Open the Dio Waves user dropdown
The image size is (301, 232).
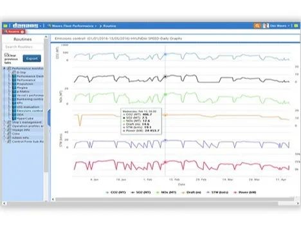pyautogui.click(x=280, y=26)
